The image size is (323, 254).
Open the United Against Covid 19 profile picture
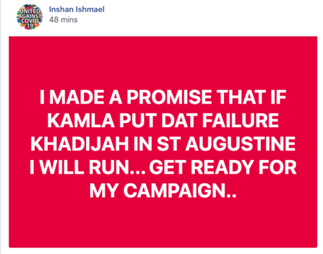click(x=30, y=17)
